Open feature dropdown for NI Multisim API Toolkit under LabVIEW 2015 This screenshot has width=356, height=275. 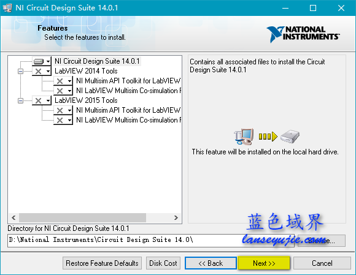[63, 110]
